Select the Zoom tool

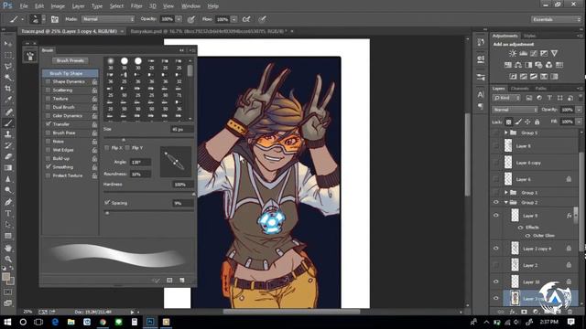click(8, 259)
